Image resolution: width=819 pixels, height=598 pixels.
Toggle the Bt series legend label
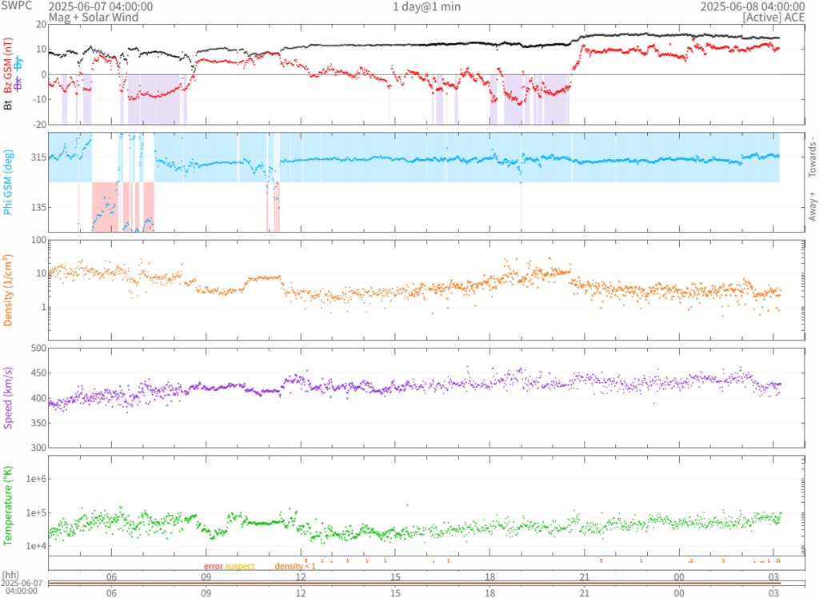pyautogui.click(x=8, y=103)
